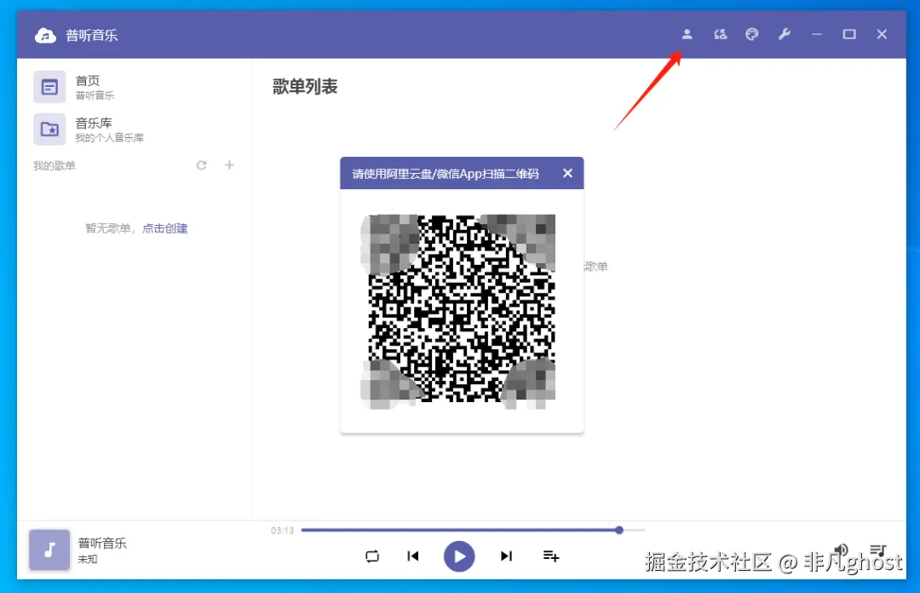Switch to the 歌单列表 view
Image resolution: width=920 pixels, height=593 pixels.
305,85
